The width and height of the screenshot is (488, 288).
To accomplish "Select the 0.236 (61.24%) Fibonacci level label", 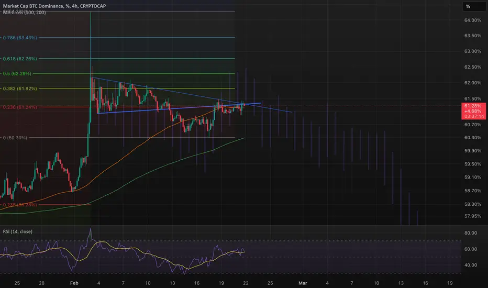I will pyautogui.click(x=20, y=107).
